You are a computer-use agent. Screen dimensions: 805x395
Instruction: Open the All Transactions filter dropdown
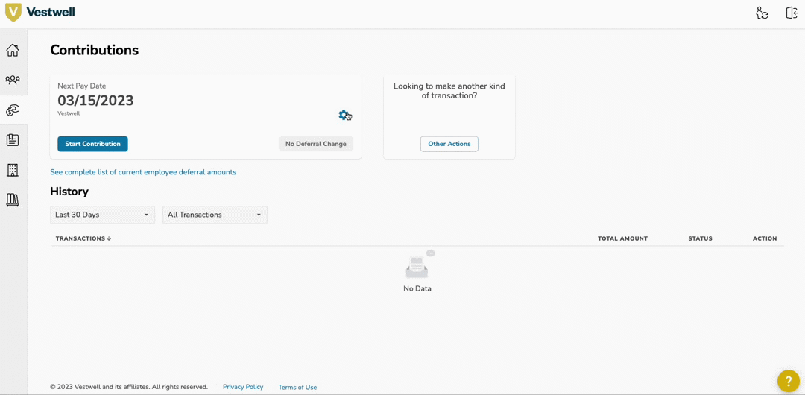[x=215, y=215]
